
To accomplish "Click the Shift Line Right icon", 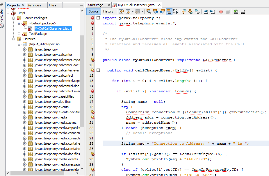I will pyautogui.click(x=213, y=12).
